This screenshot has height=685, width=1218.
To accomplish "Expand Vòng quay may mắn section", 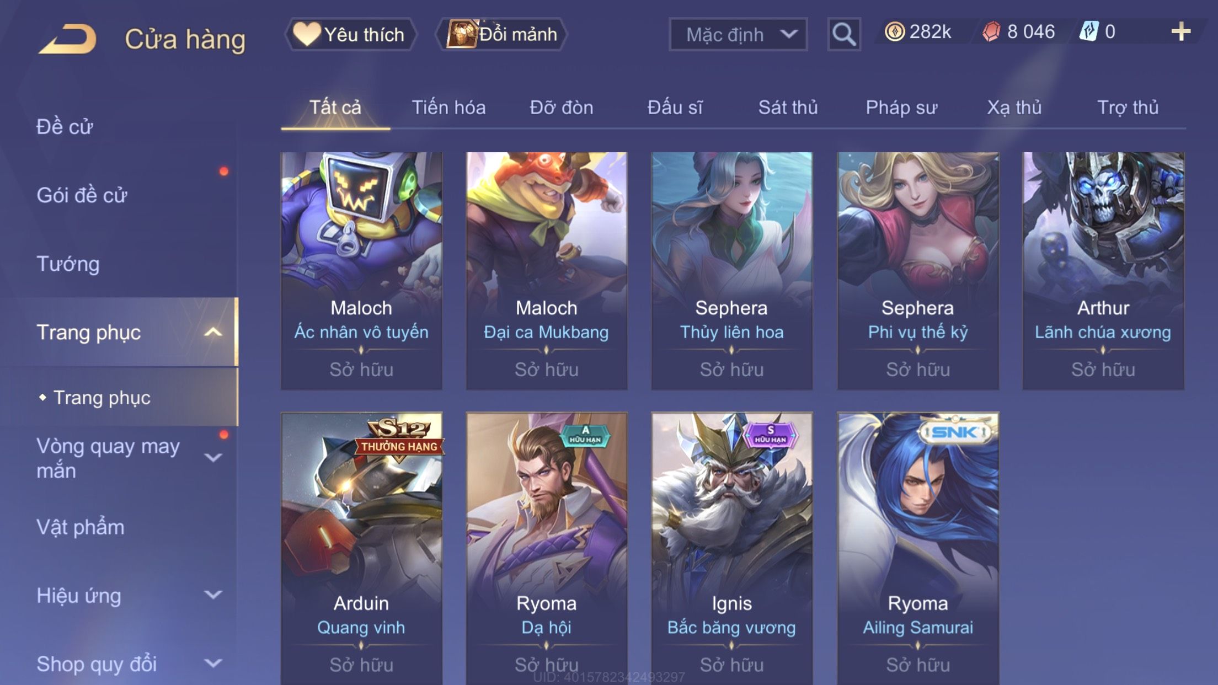I will coord(213,457).
